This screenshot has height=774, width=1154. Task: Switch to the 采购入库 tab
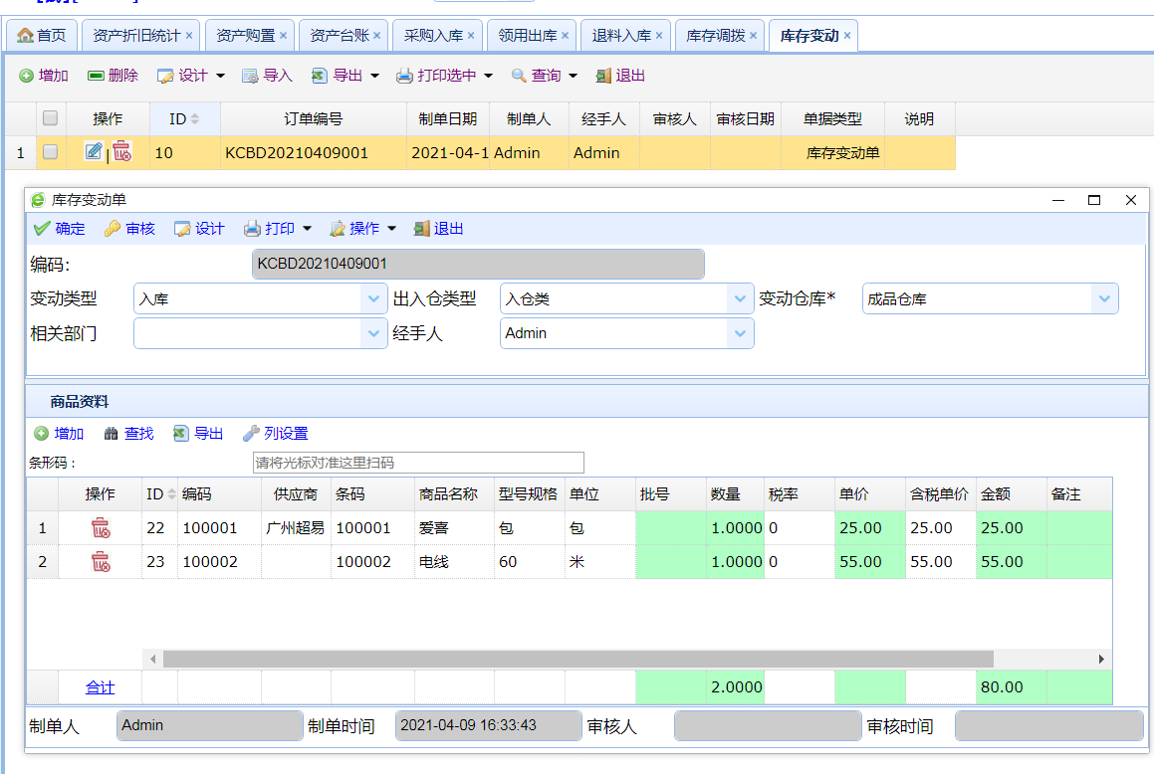431,36
